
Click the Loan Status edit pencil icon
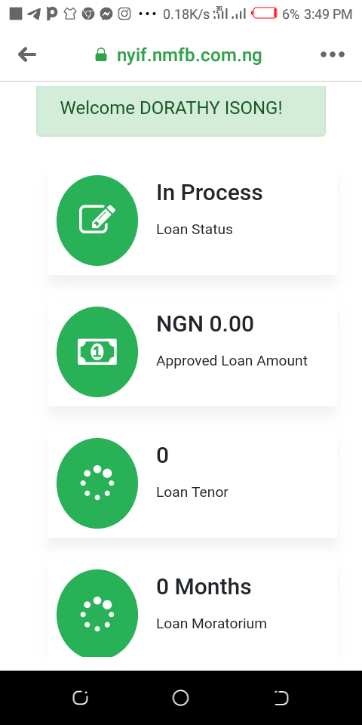(x=97, y=220)
